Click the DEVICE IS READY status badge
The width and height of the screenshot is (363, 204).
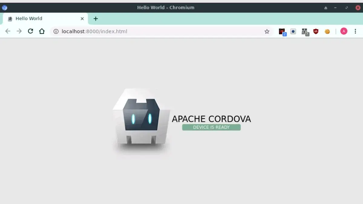point(211,127)
